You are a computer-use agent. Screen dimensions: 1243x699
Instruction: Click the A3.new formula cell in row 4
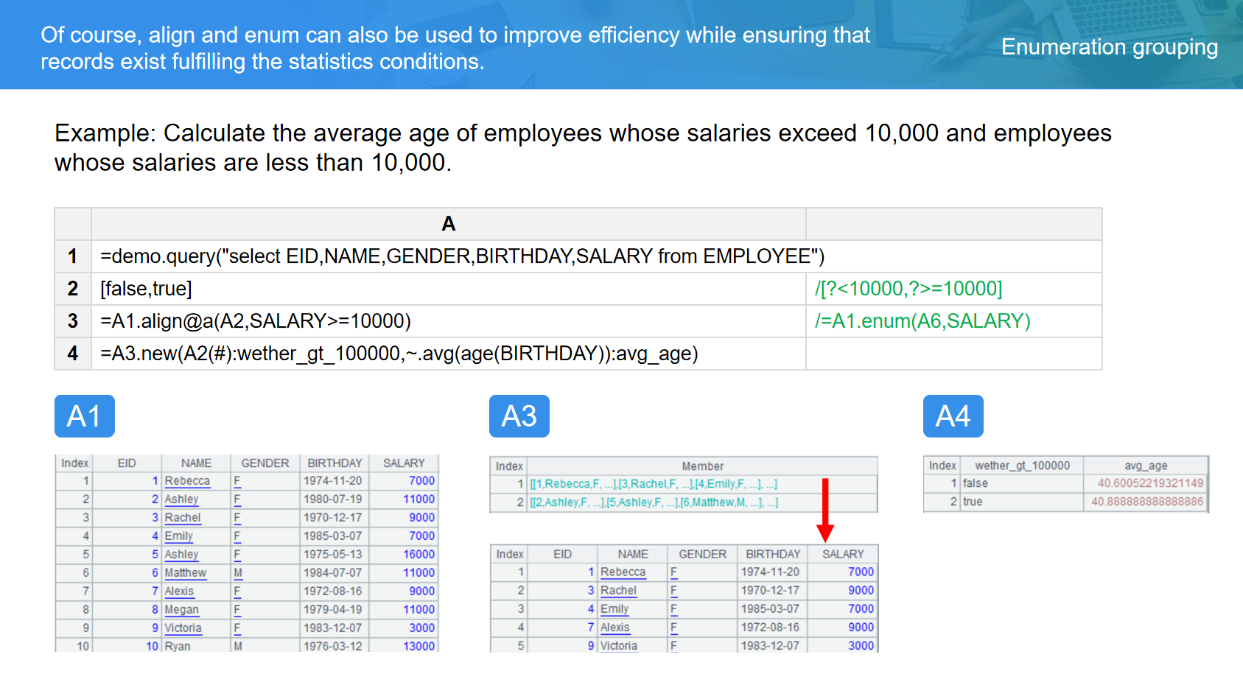[x=399, y=354]
